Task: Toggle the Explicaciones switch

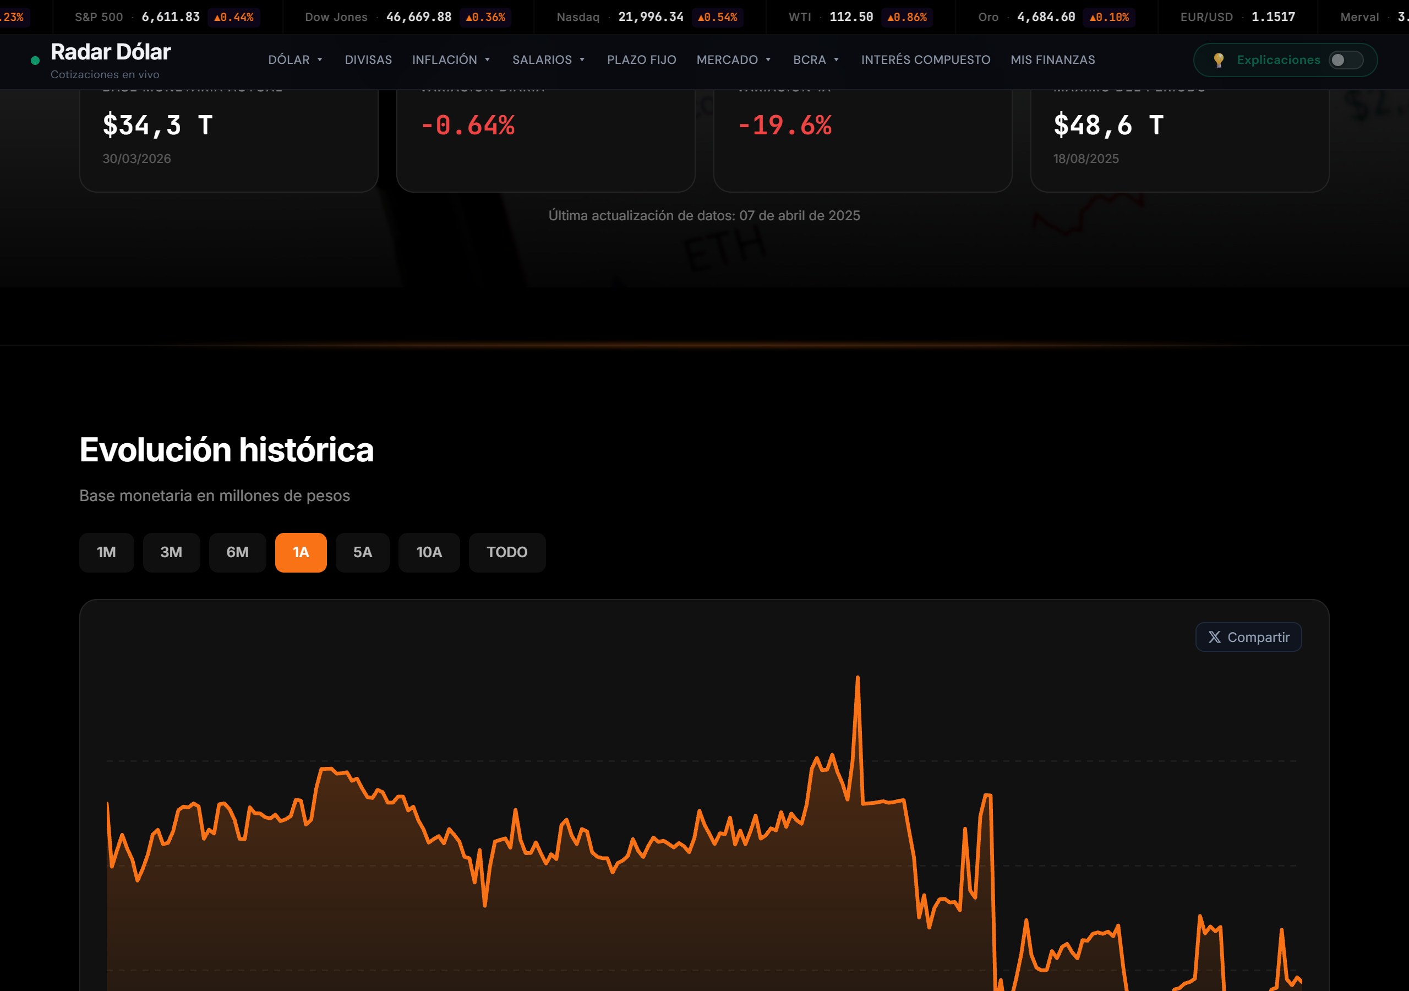Action: [1346, 59]
